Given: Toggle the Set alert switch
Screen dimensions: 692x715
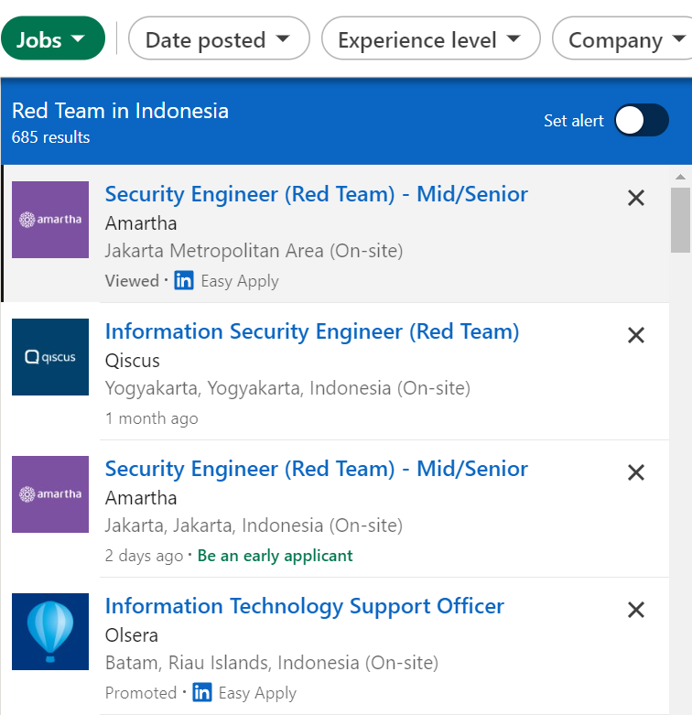Looking at the screenshot, I should [642, 120].
